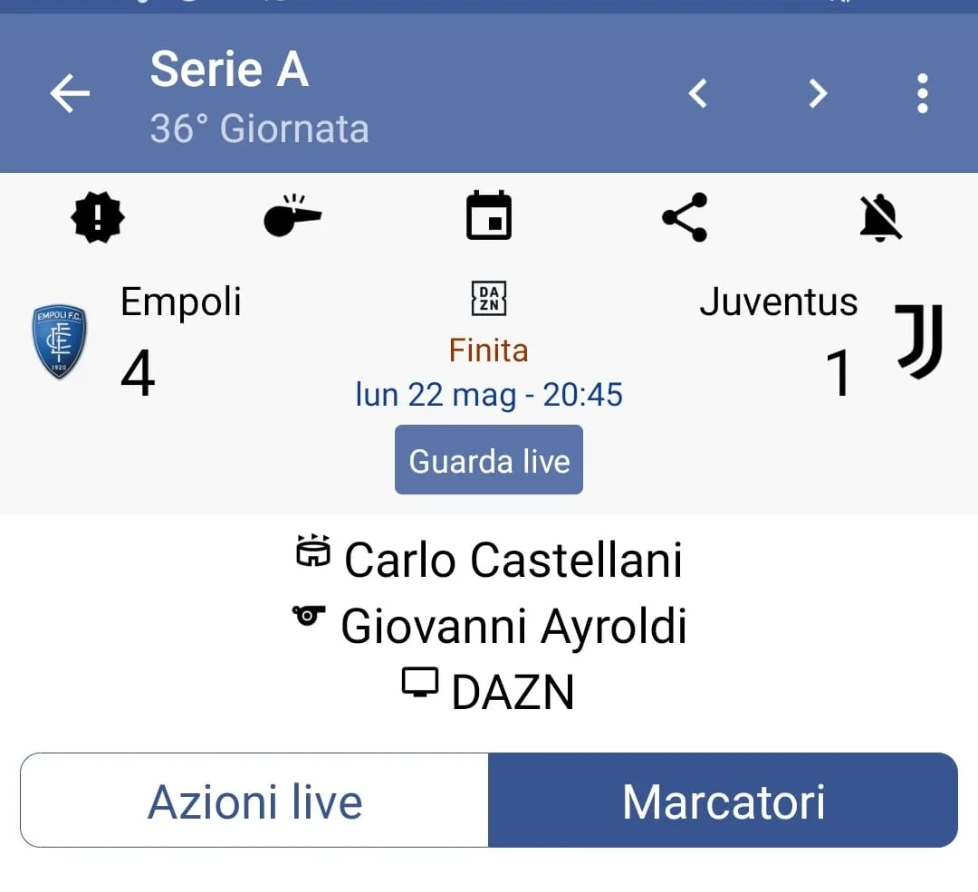Switch to the Azioni live tab

(x=254, y=801)
